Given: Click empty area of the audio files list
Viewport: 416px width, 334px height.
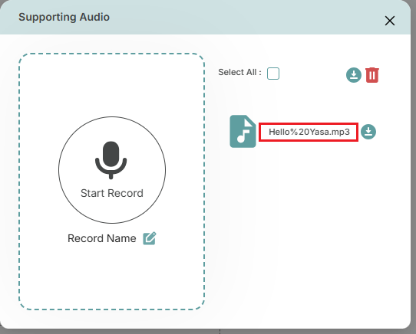Looking at the screenshot, I should click(x=305, y=225).
